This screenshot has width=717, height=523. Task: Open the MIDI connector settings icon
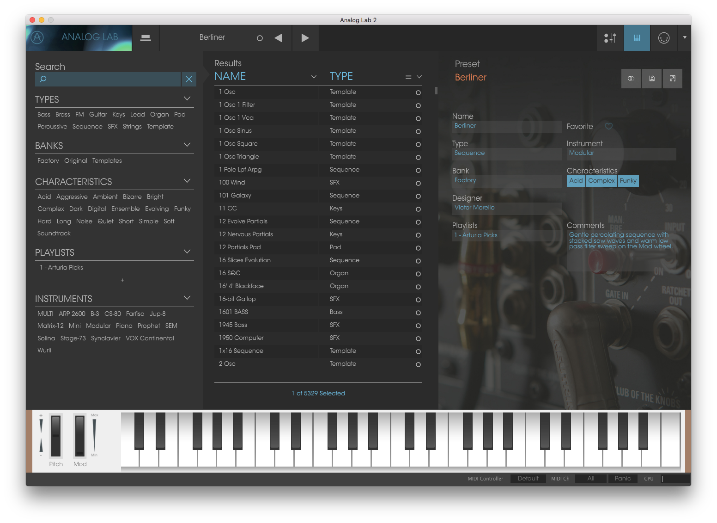664,38
